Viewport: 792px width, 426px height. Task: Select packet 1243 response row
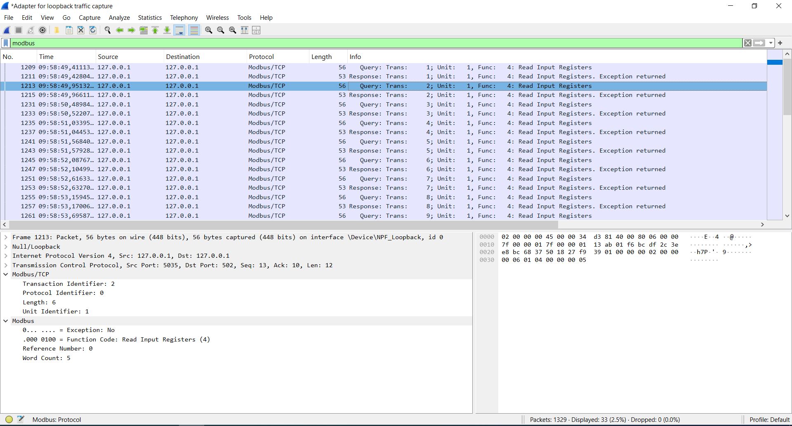(x=384, y=151)
